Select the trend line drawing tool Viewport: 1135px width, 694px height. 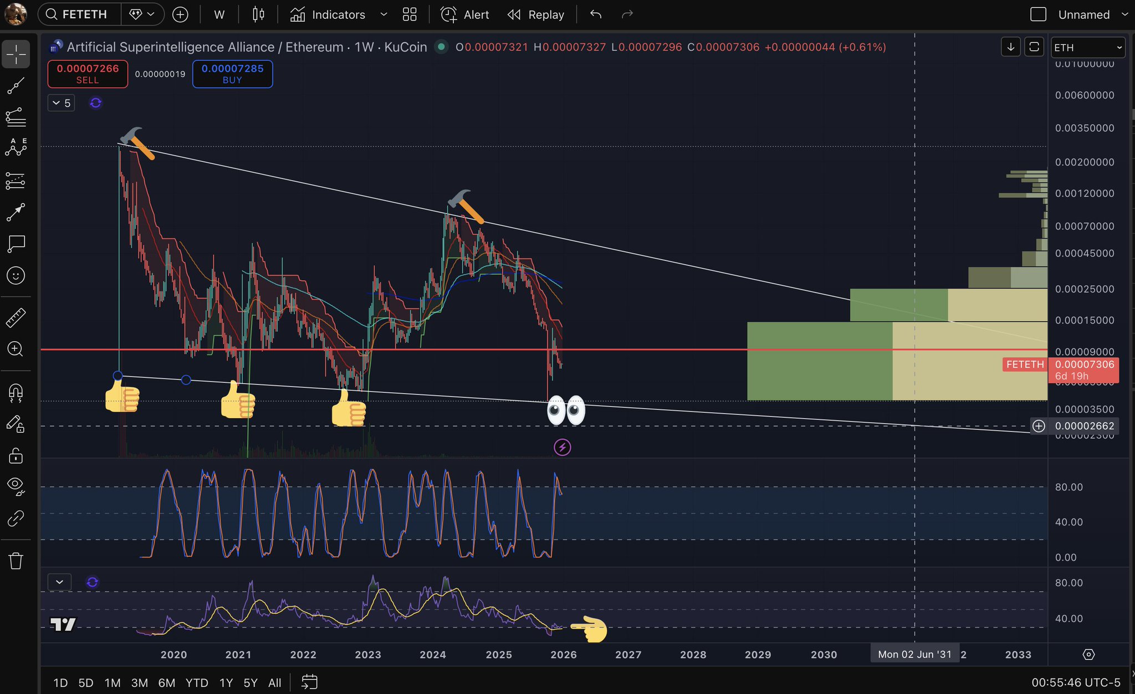16,85
